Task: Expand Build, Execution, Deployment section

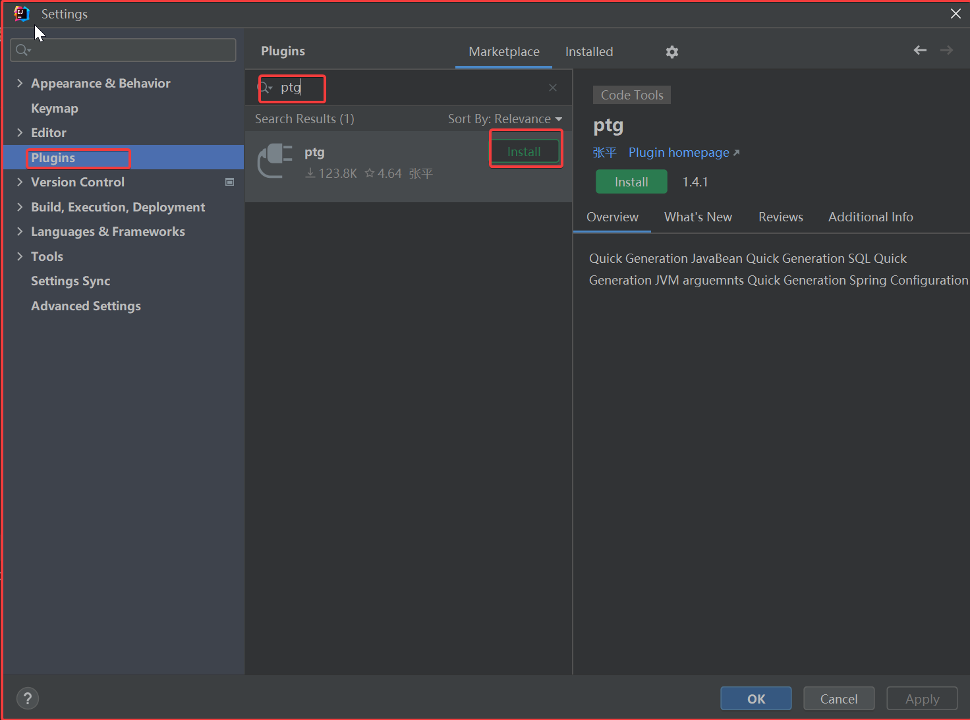Action: [x=20, y=207]
